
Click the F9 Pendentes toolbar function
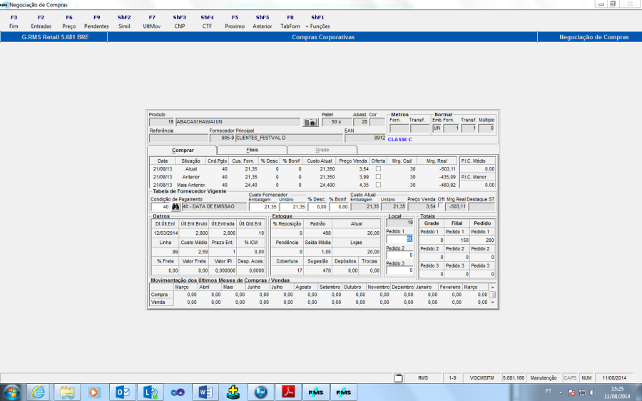[96, 21]
